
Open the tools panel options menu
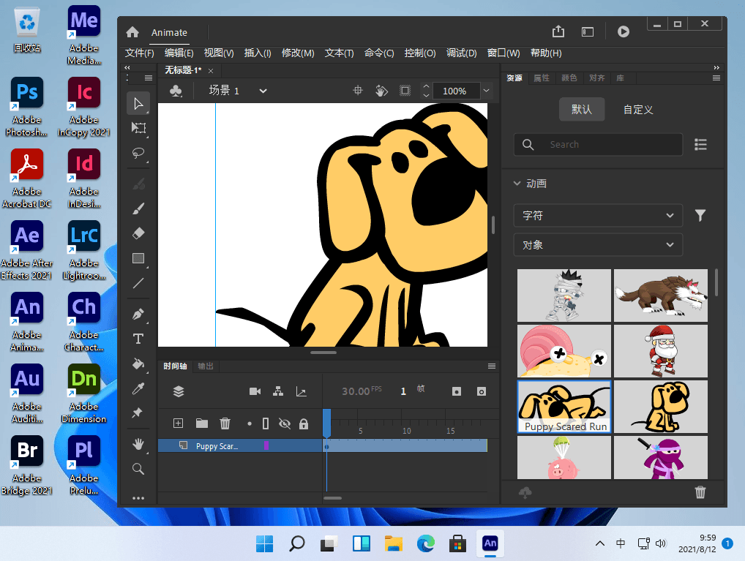pyautogui.click(x=149, y=78)
